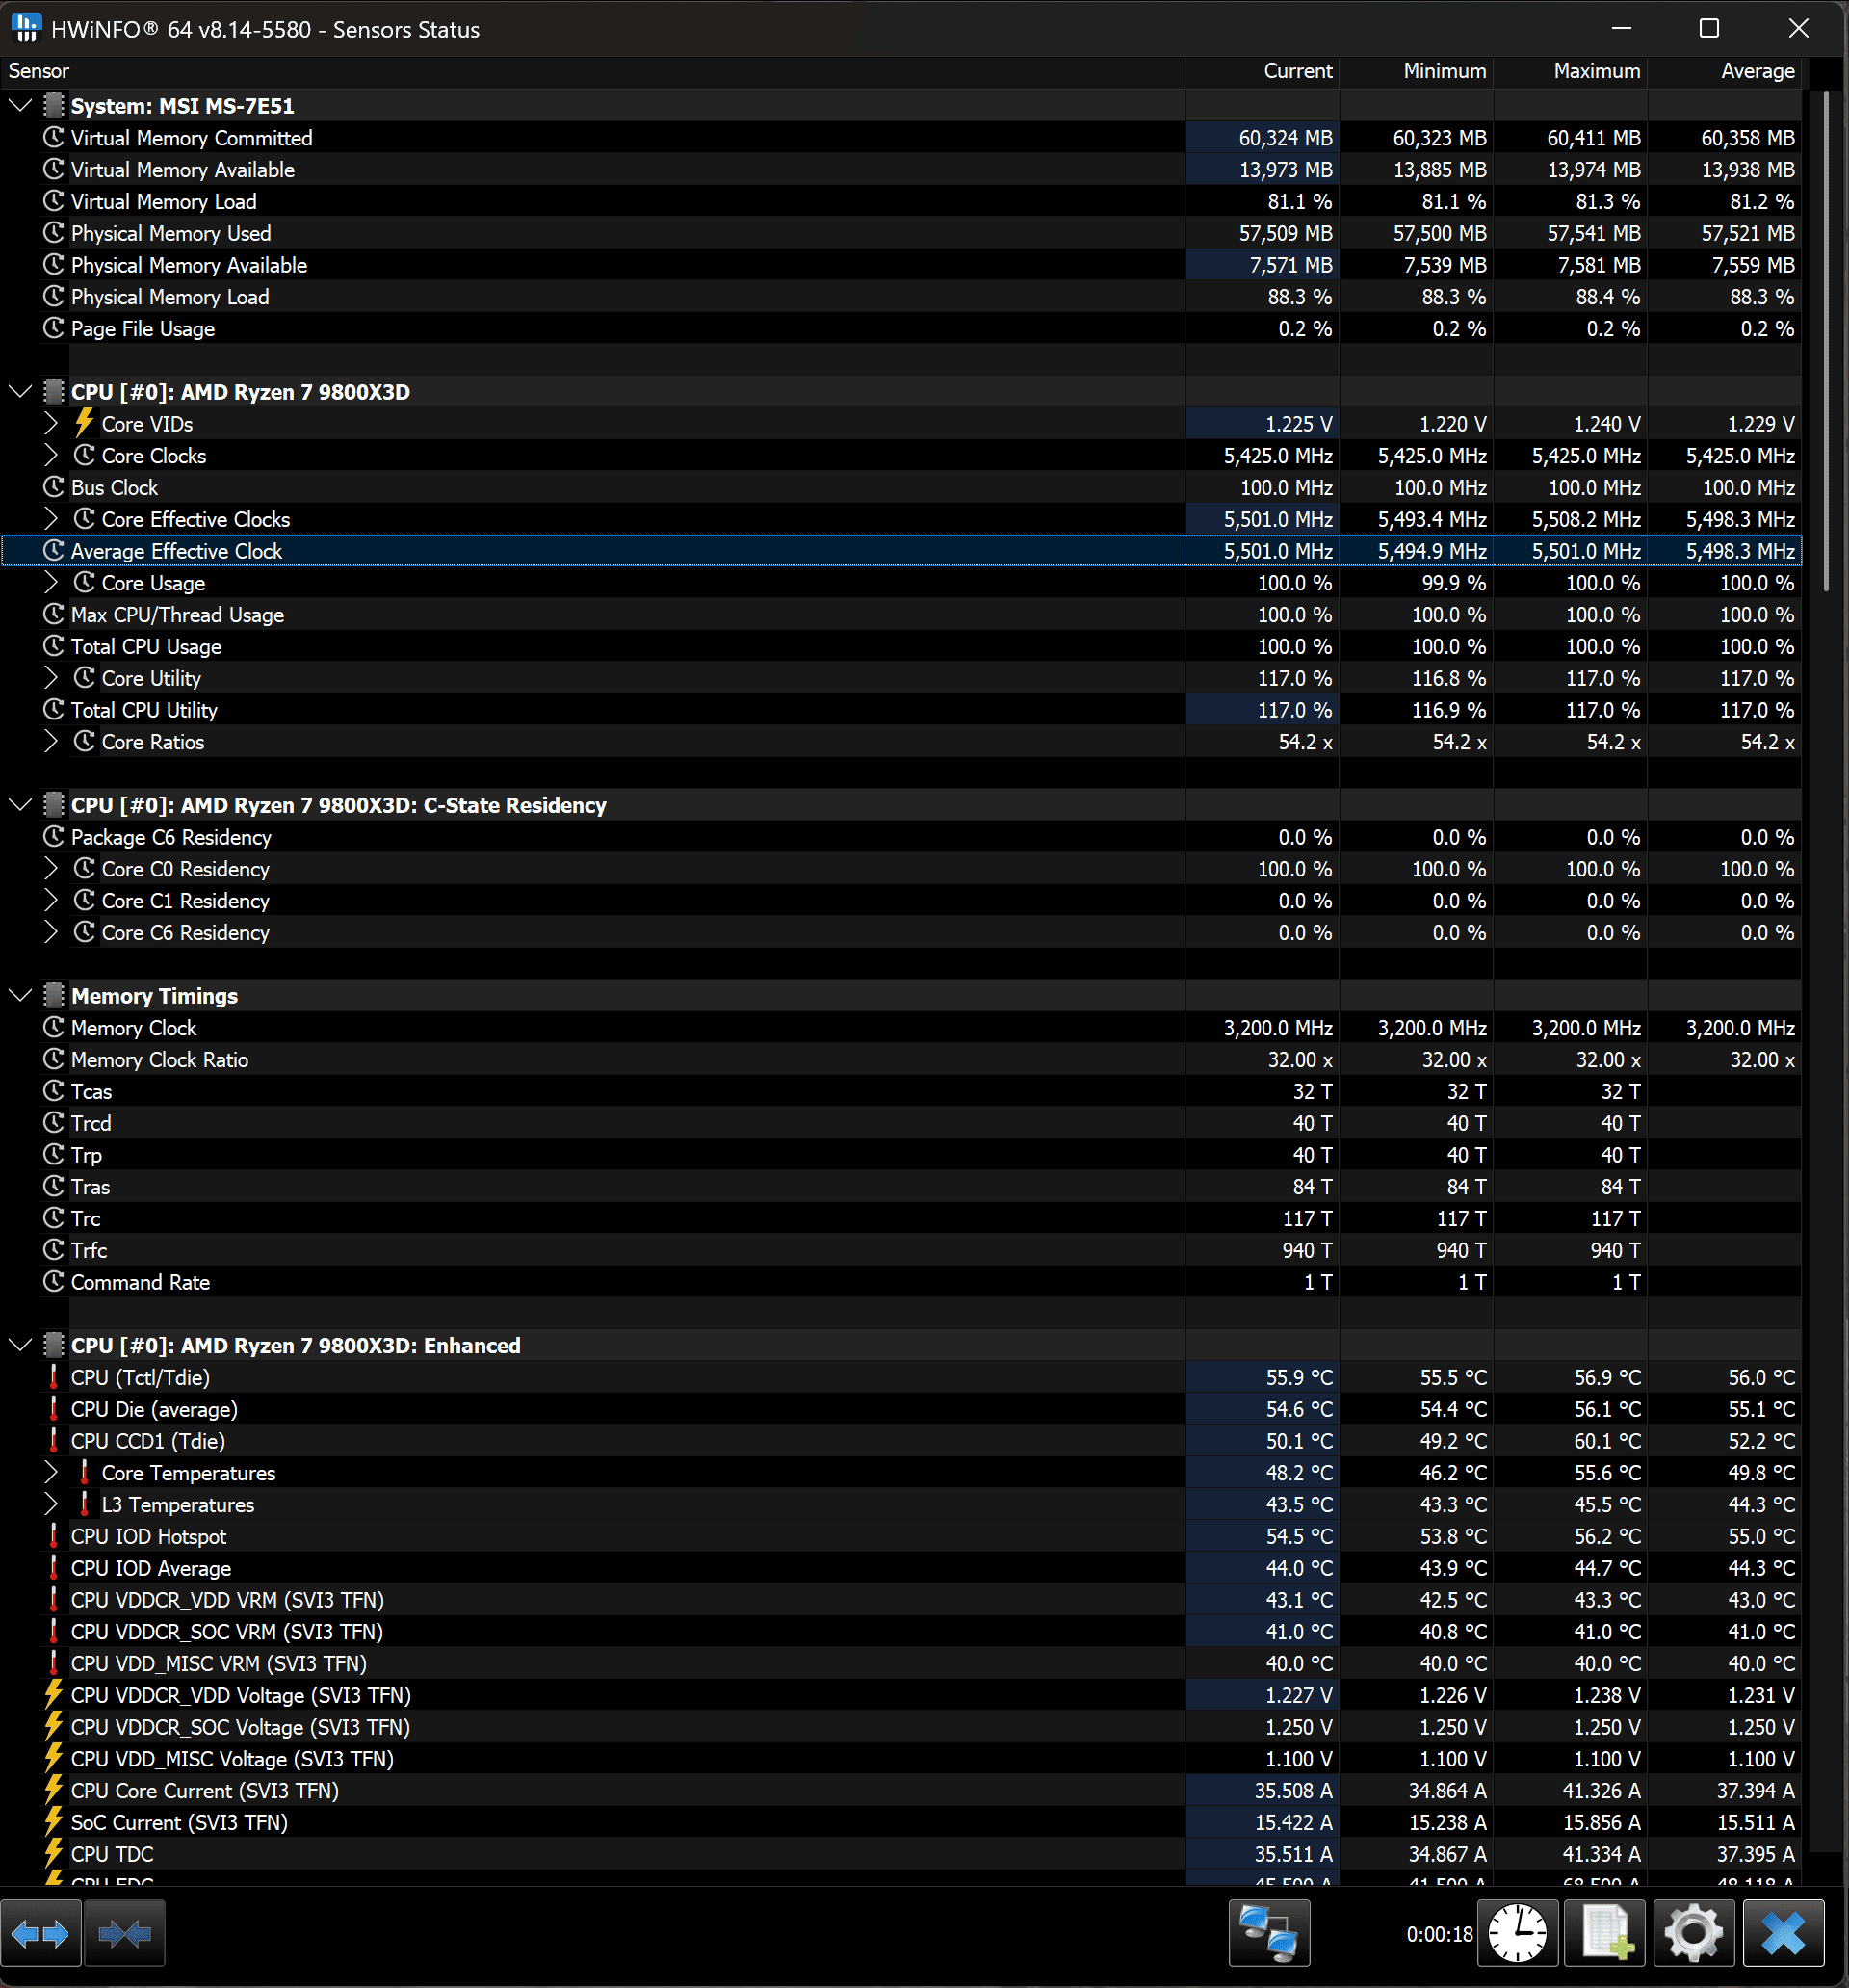Click the vertical scrollbar thumb
The width and height of the screenshot is (1849, 1988).
click(1825, 340)
